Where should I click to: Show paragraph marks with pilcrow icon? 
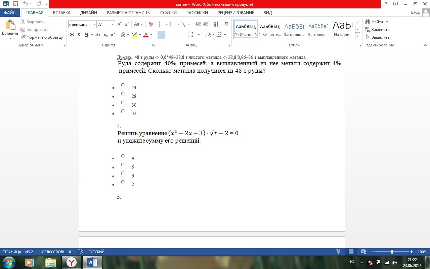[x=226, y=24]
